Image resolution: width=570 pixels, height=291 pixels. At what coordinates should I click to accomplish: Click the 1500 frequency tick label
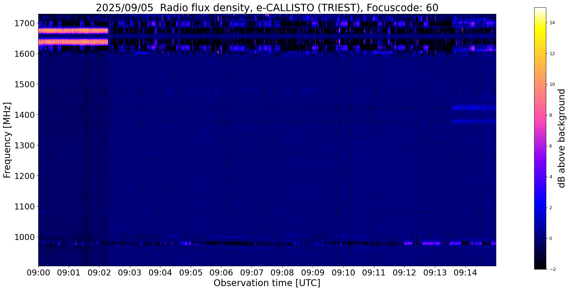(25, 84)
